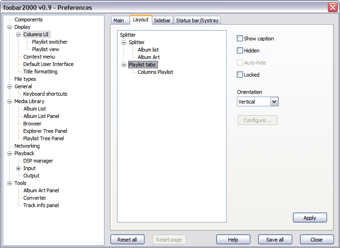Click the Reset all button
This screenshot has width=340, height=248.
click(127, 240)
